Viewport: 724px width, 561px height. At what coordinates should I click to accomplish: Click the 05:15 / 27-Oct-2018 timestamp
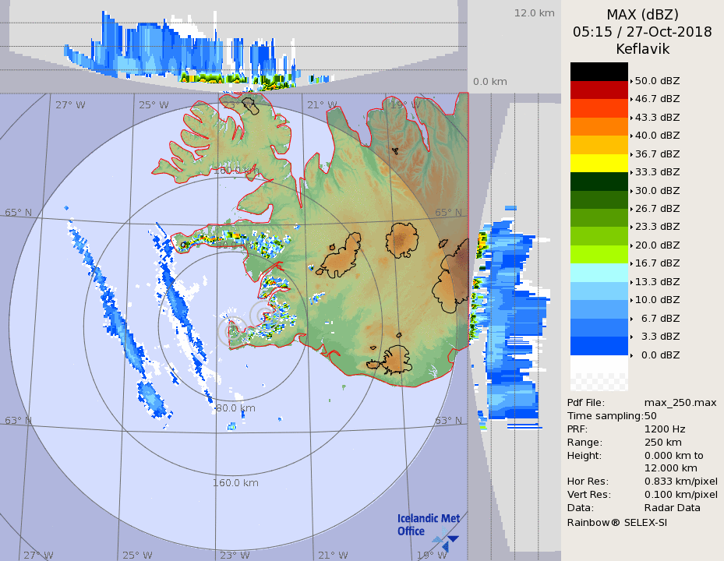coord(642,32)
